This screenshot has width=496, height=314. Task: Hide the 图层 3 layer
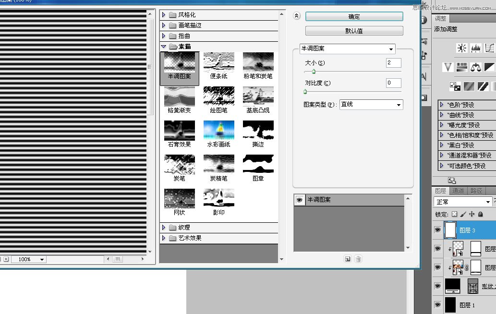click(437, 230)
